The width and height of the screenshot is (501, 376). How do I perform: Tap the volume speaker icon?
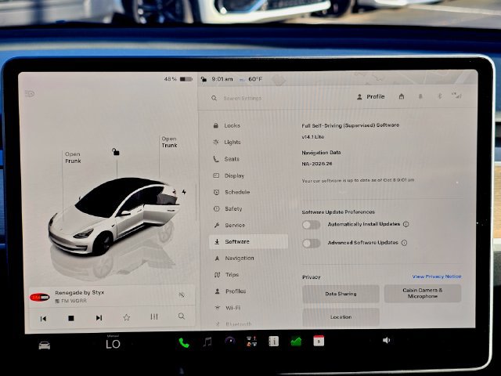click(386, 340)
